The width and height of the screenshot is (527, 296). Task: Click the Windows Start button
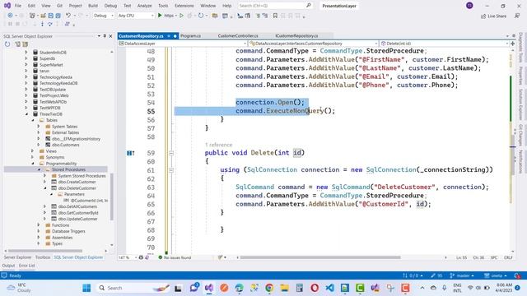[86, 288]
